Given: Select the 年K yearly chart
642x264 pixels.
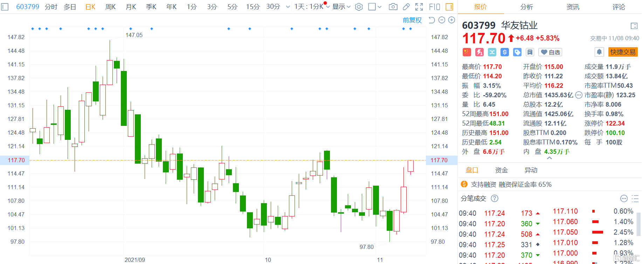Looking at the screenshot, I should (x=172, y=7).
